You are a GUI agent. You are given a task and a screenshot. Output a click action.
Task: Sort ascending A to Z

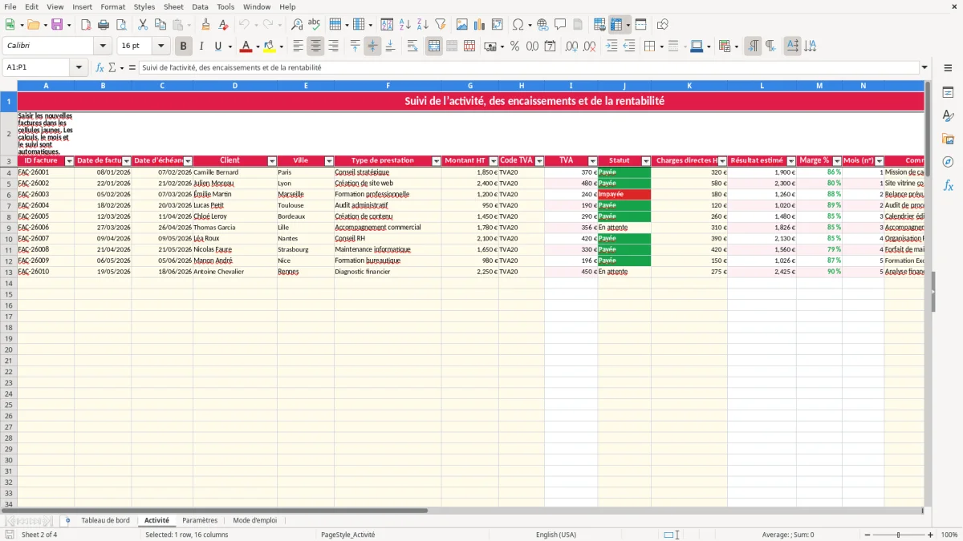pyautogui.click(x=404, y=25)
